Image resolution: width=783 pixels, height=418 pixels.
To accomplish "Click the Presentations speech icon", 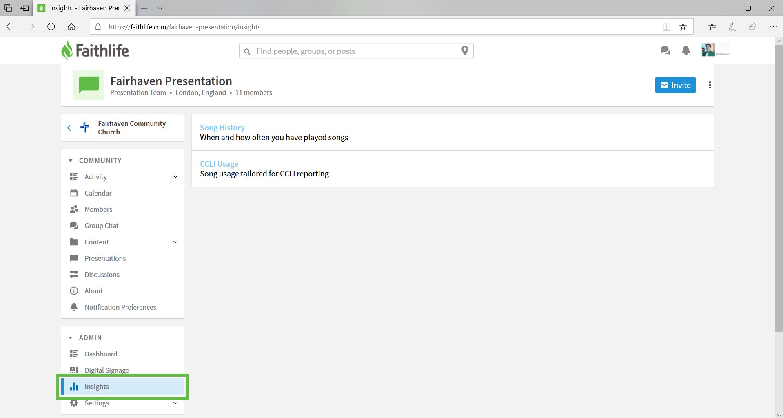I will coord(74,258).
